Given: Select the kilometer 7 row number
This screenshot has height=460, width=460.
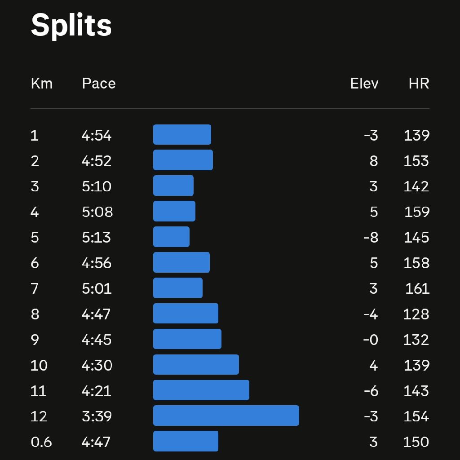Looking at the screenshot, I should point(35,288).
